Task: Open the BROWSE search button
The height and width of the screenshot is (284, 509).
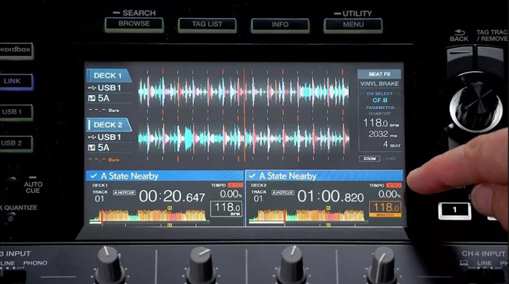Action: tap(134, 25)
